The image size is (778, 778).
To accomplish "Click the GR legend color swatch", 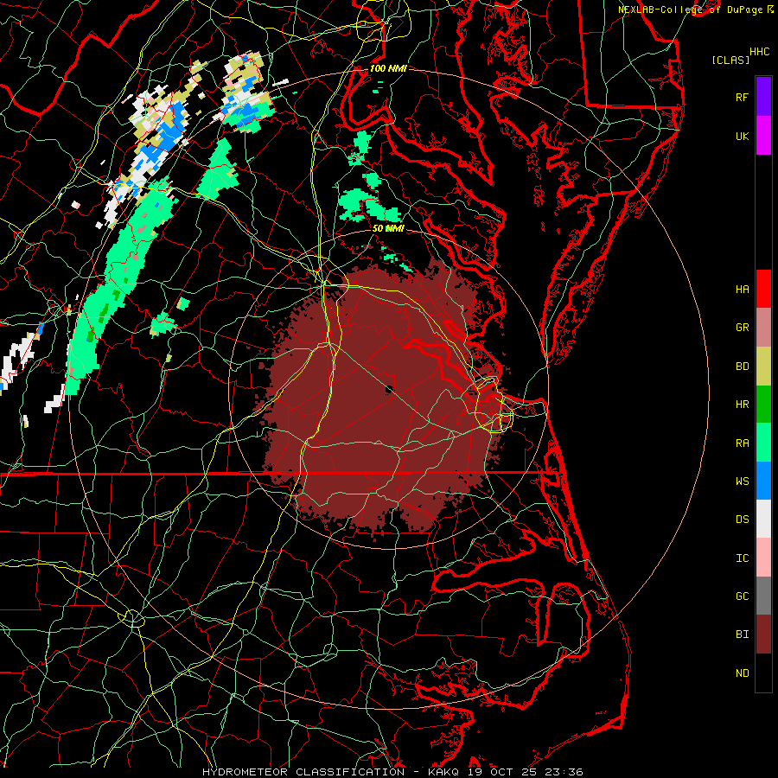I will [x=763, y=327].
